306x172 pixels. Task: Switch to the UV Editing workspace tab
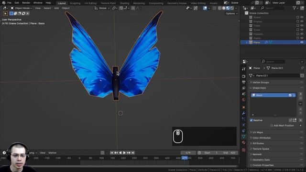point(90,3)
